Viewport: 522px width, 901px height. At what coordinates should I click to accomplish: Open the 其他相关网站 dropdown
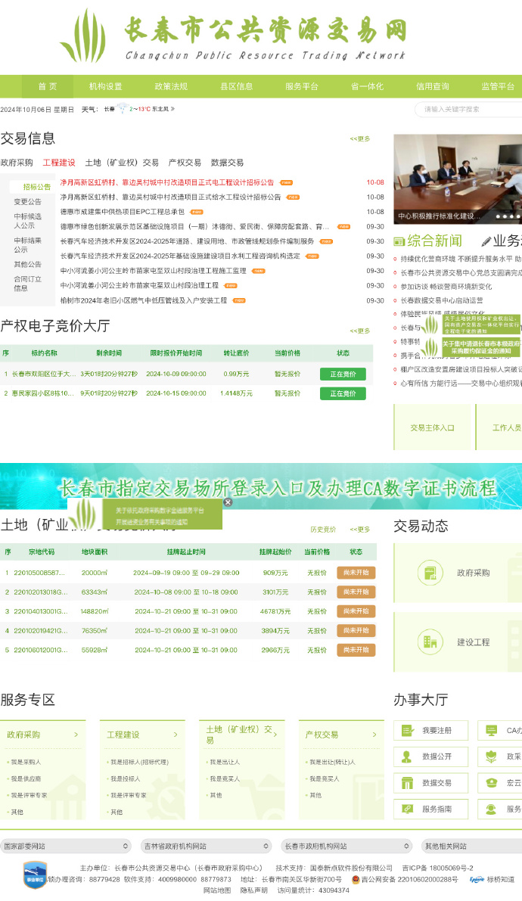click(x=471, y=846)
